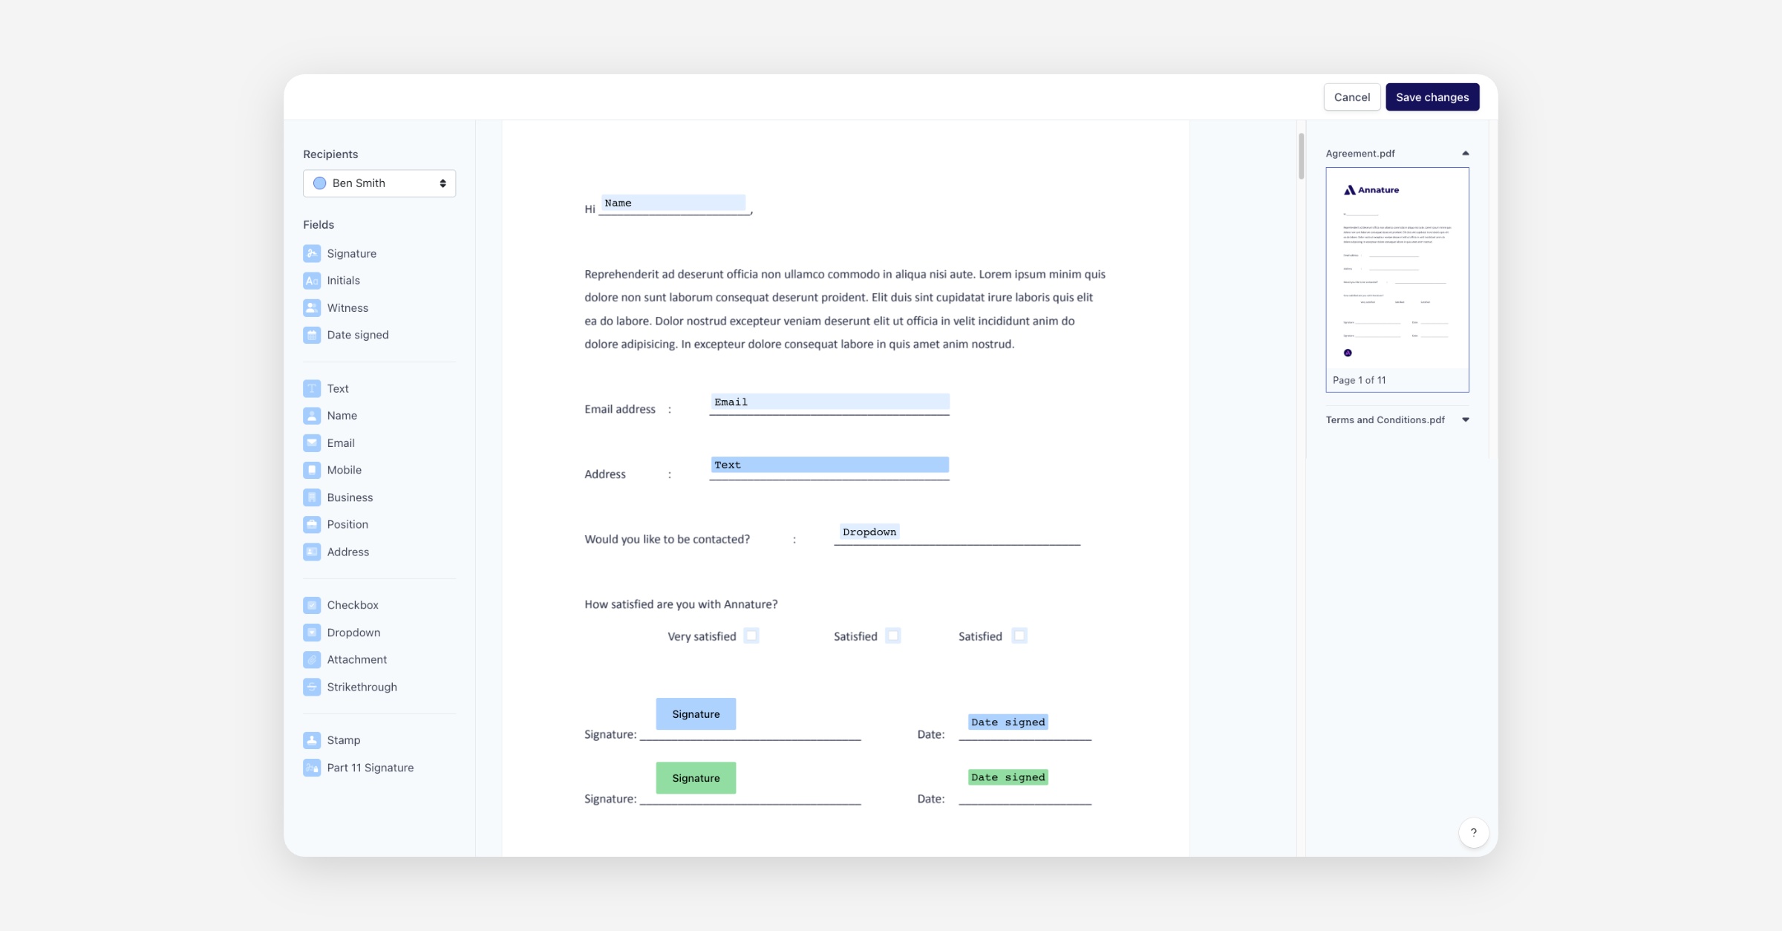
Task: Click the Cancel button
Action: point(1351,97)
